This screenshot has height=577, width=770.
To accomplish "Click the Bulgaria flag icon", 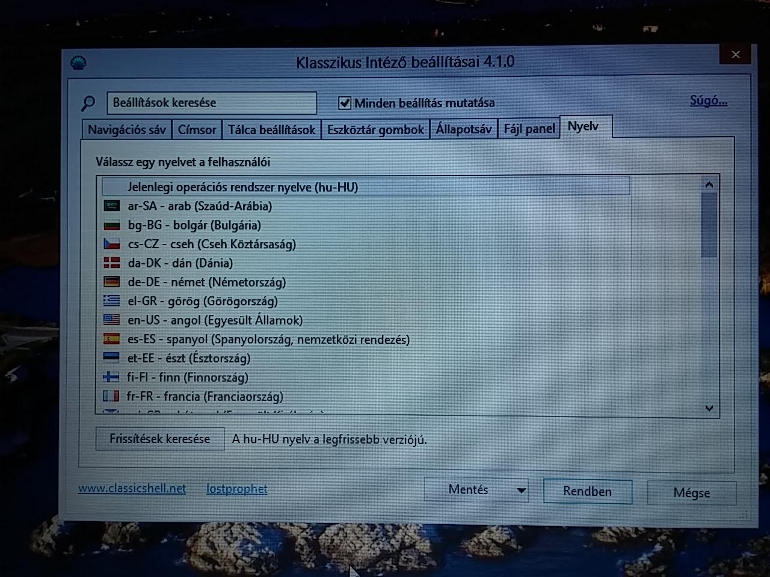I will pos(111,225).
